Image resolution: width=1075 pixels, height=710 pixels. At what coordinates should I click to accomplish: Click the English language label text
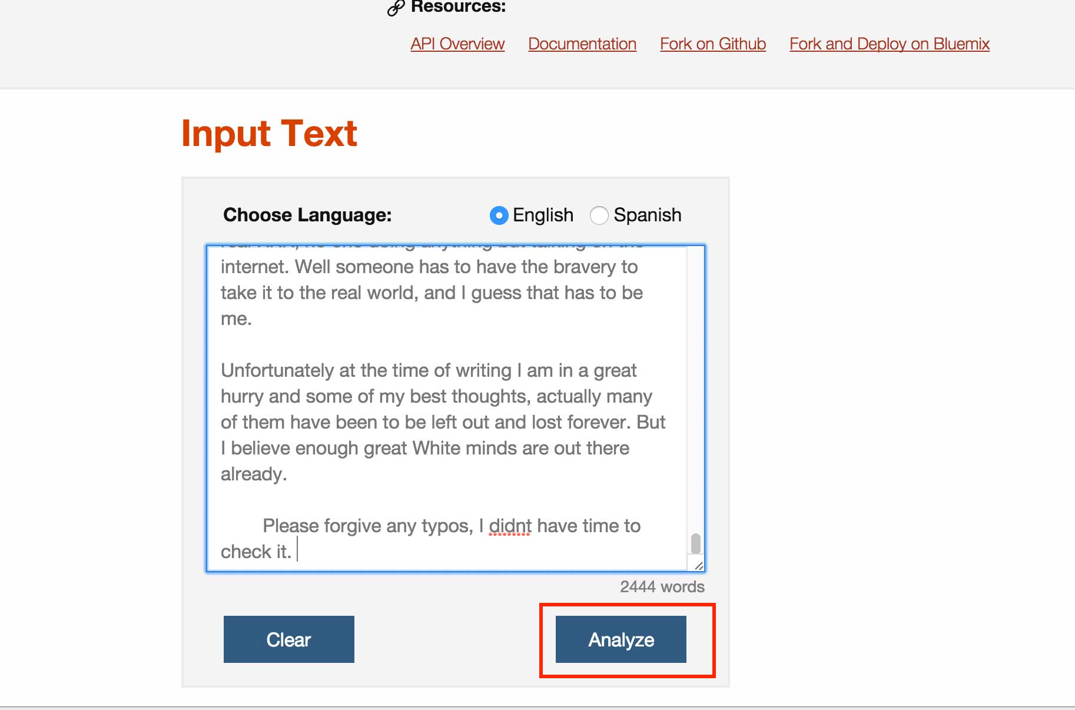tap(543, 215)
